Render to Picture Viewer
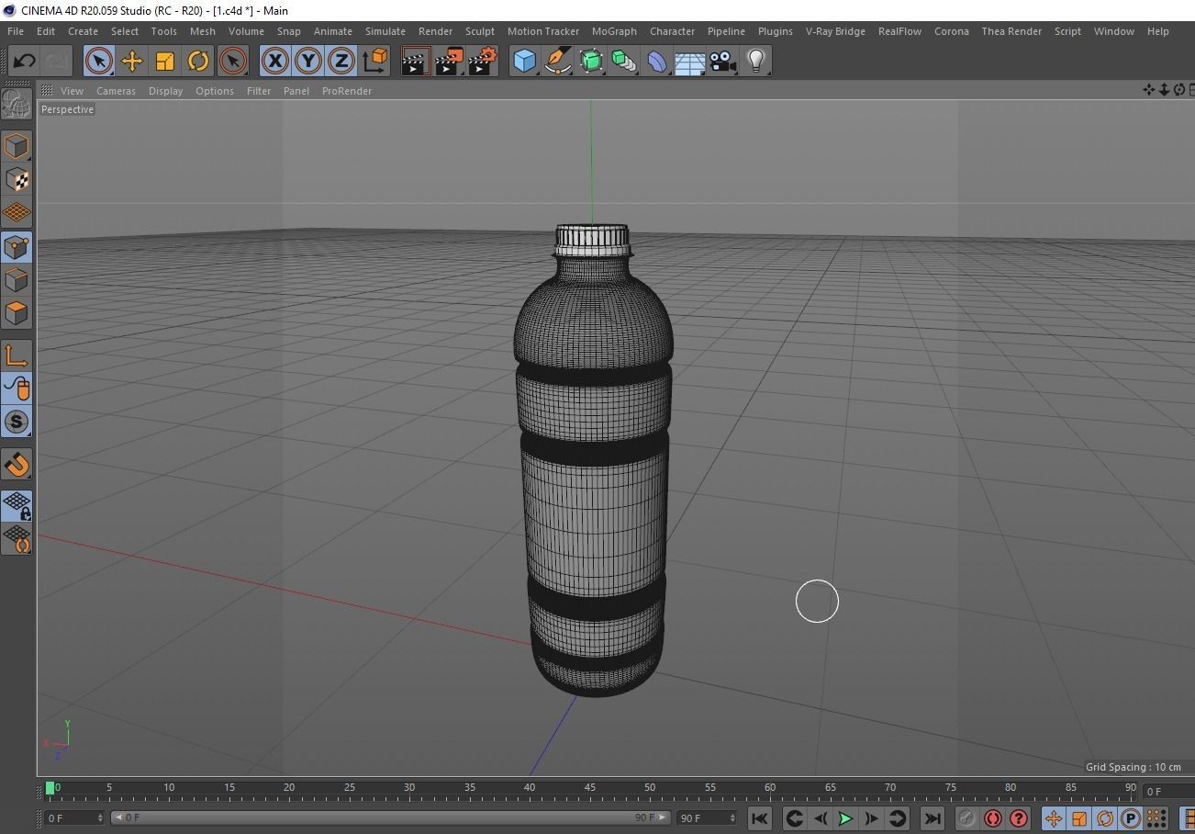The width and height of the screenshot is (1195, 834). [x=448, y=62]
